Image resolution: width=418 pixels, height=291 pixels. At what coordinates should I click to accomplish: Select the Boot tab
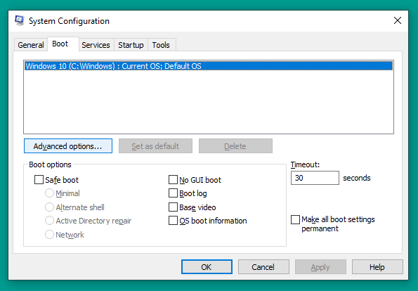click(x=63, y=44)
